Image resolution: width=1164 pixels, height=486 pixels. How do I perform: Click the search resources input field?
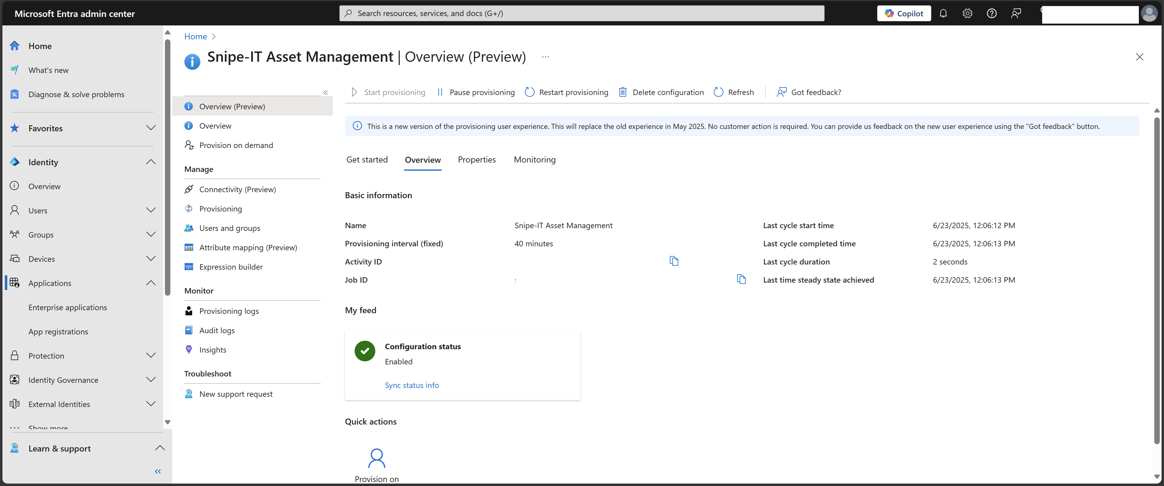click(x=582, y=14)
